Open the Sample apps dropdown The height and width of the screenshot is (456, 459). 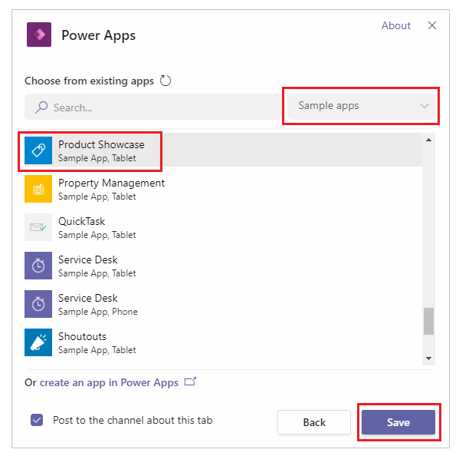pos(361,106)
